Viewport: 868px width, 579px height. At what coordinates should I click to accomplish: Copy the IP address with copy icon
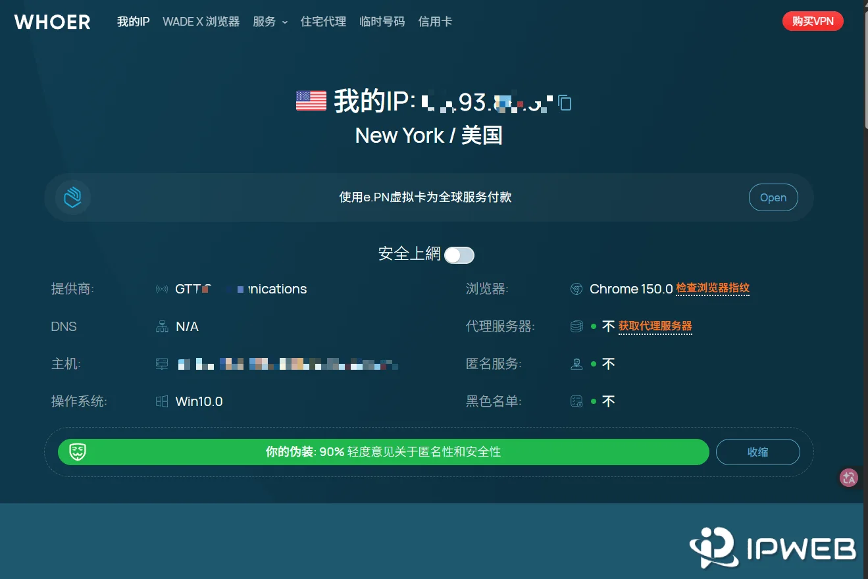pyautogui.click(x=565, y=102)
